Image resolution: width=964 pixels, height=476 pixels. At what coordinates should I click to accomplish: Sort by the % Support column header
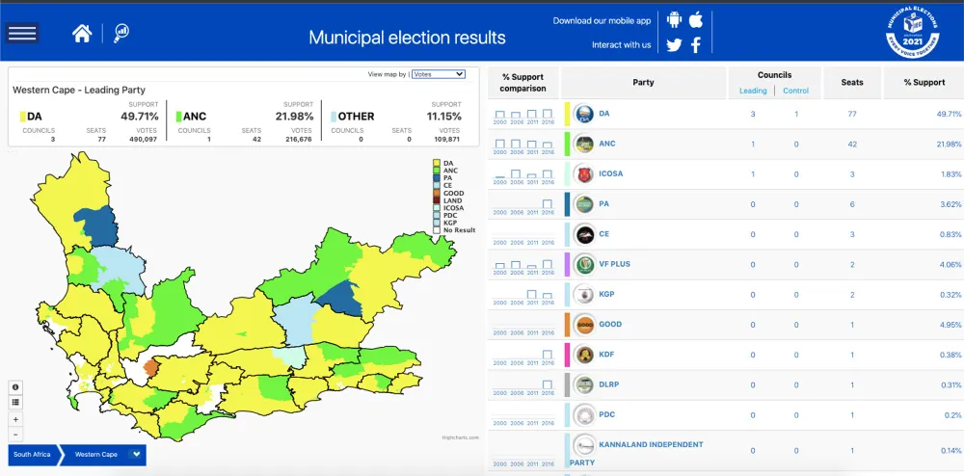[924, 83]
